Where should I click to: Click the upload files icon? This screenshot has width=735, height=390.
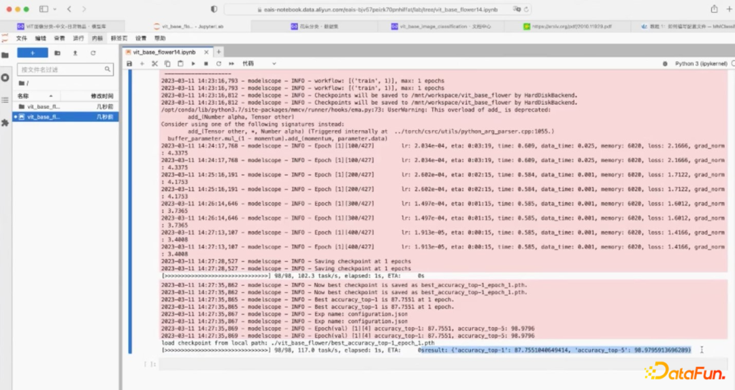[75, 53]
